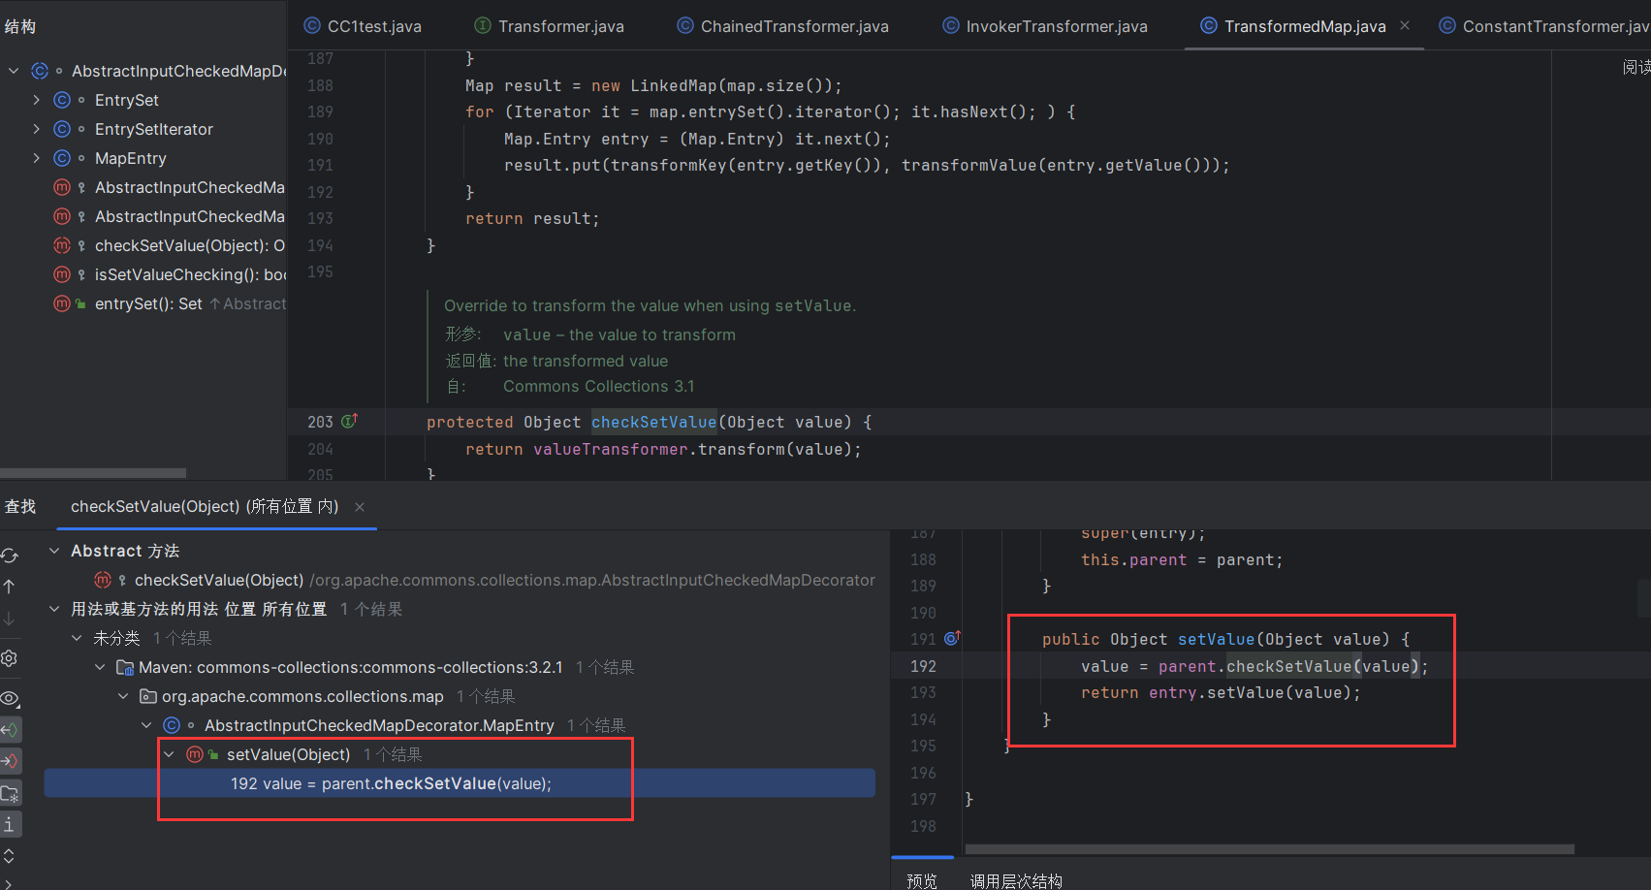The height and width of the screenshot is (890, 1651).
Task: Click preview pane horizontal scrollbar
Action: click(x=1270, y=849)
